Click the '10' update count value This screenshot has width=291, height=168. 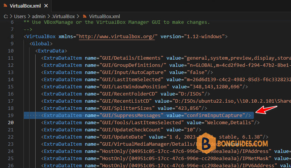[x=190, y=130]
